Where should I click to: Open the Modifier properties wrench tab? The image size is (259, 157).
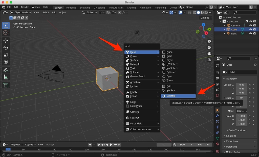217,116
